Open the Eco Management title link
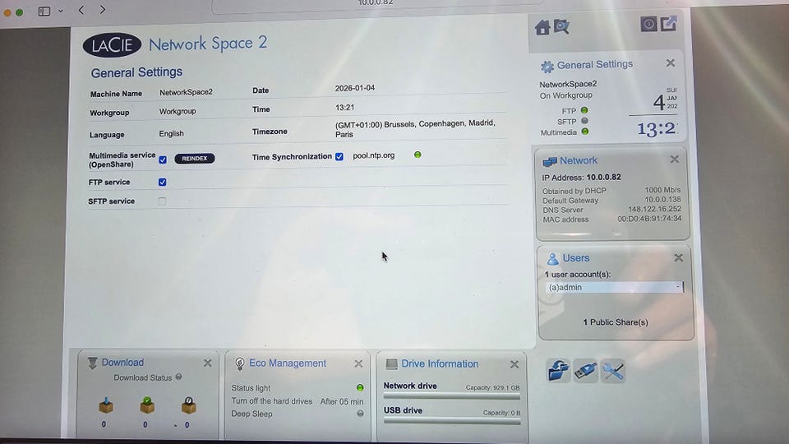 [288, 363]
